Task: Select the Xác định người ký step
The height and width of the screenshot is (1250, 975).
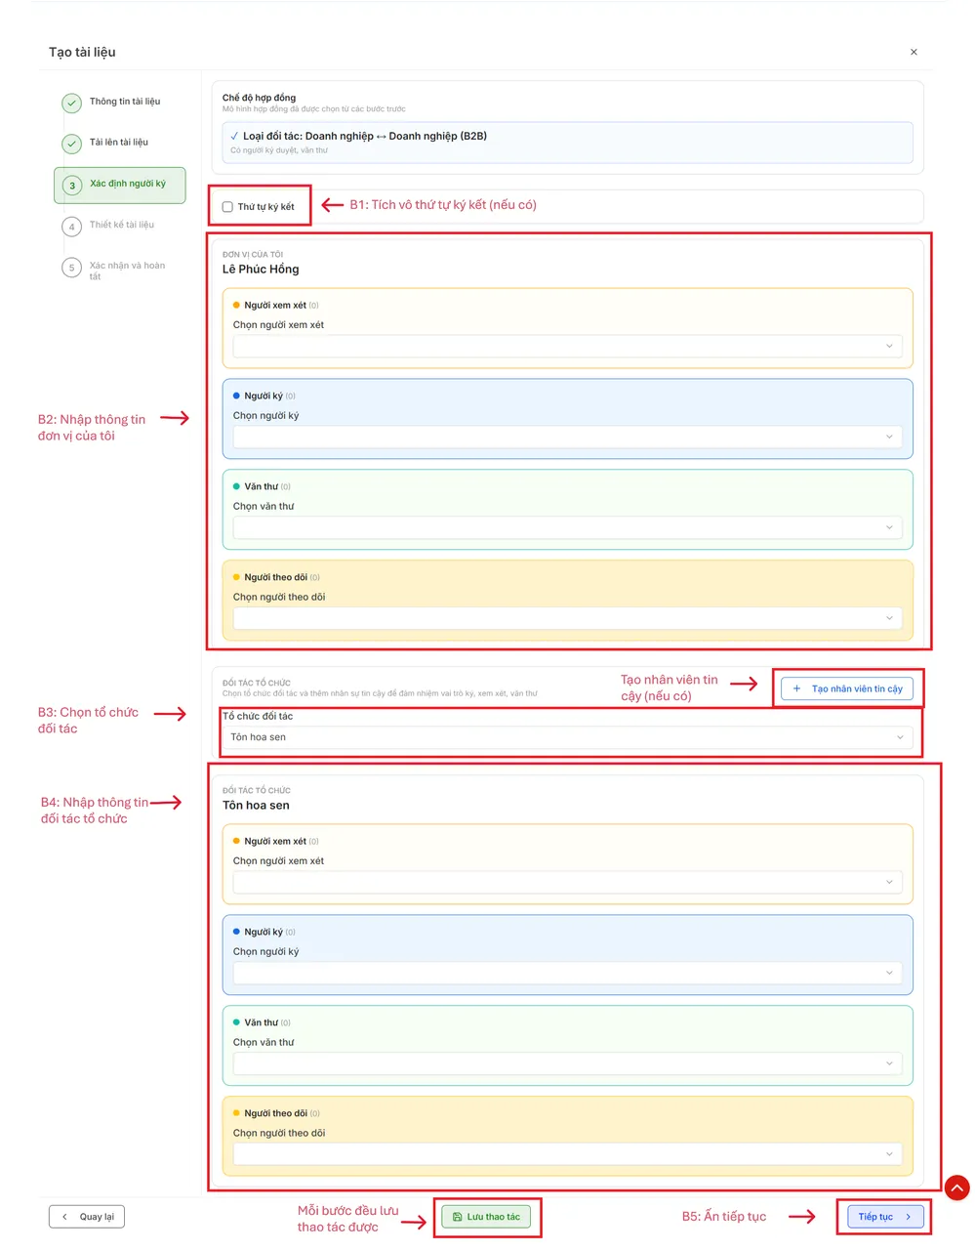Action: tap(127, 184)
